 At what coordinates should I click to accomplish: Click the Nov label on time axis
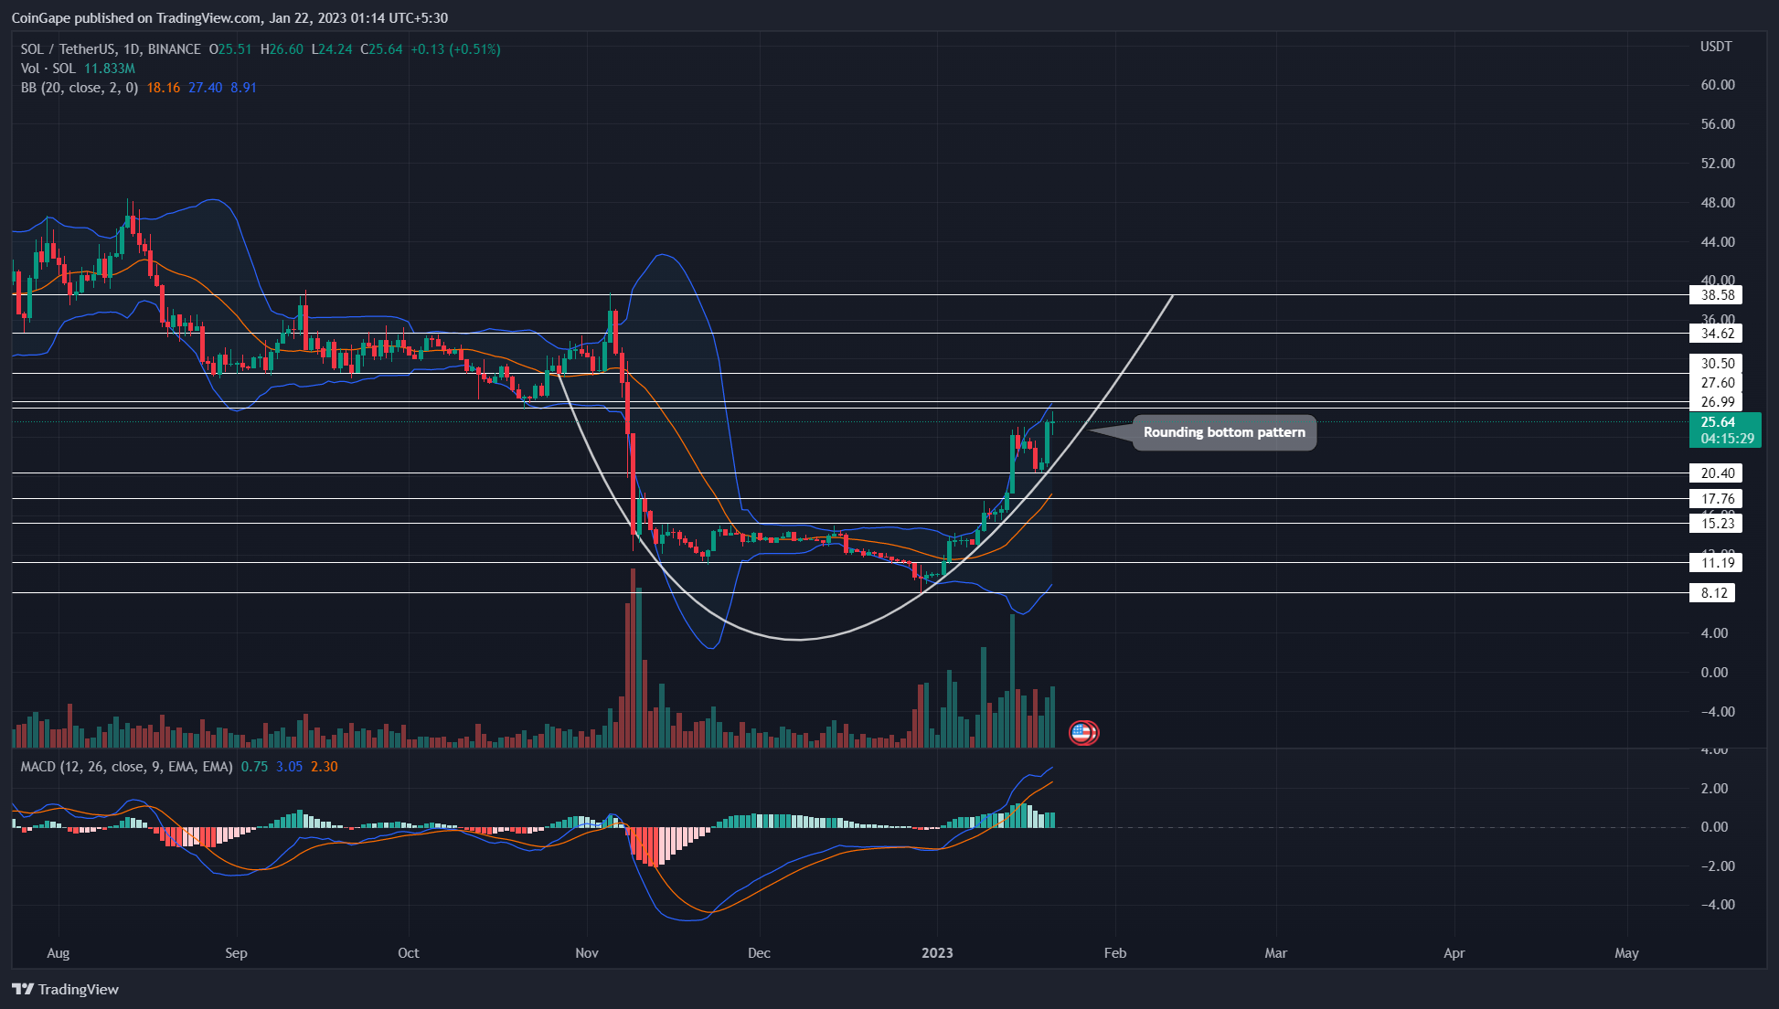tap(587, 953)
